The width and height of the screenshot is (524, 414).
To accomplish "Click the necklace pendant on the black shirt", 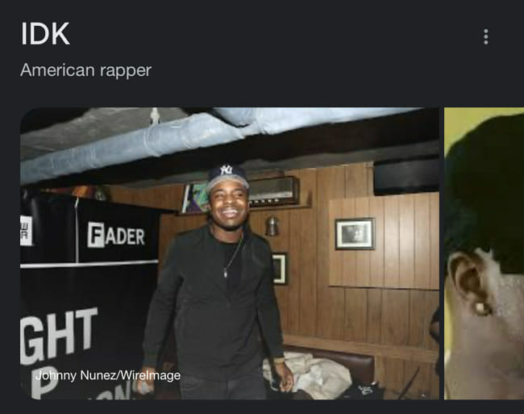I will (x=226, y=274).
